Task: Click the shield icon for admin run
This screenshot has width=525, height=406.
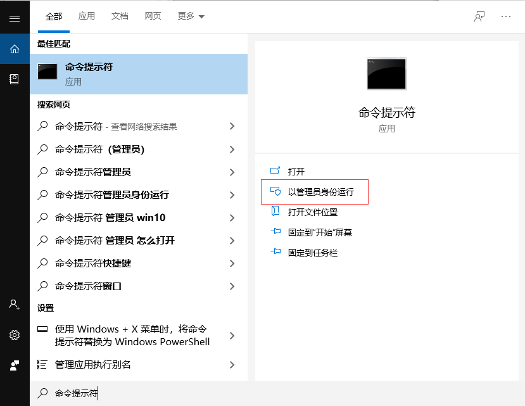Action: (275, 191)
